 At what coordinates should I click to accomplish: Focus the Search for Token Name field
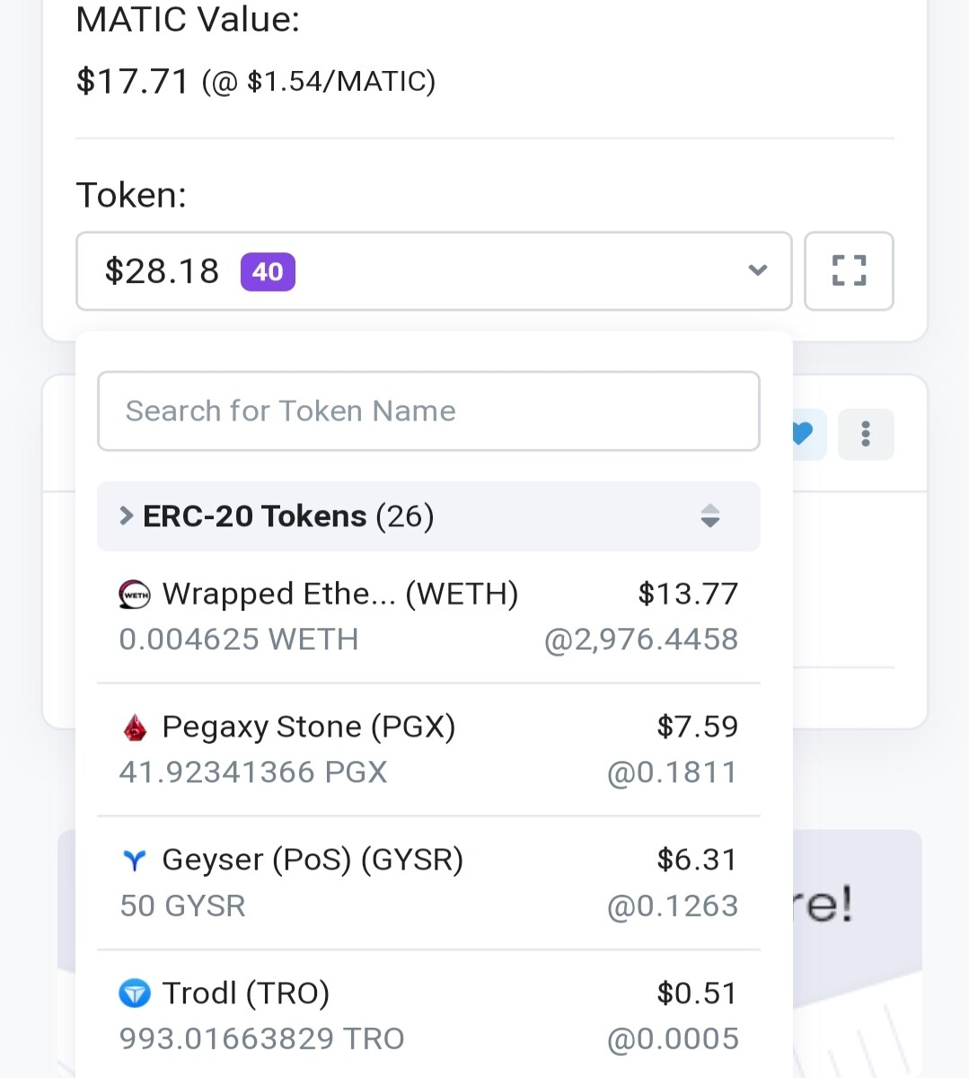coord(428,411)
